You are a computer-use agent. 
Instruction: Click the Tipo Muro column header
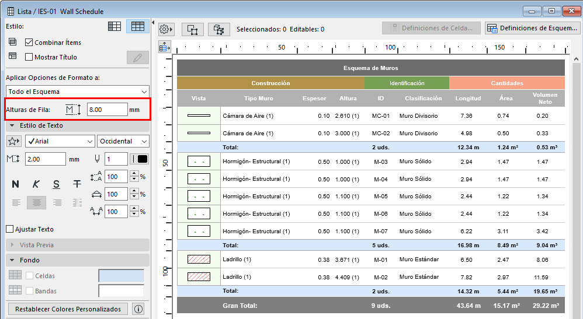coord(258,99)
